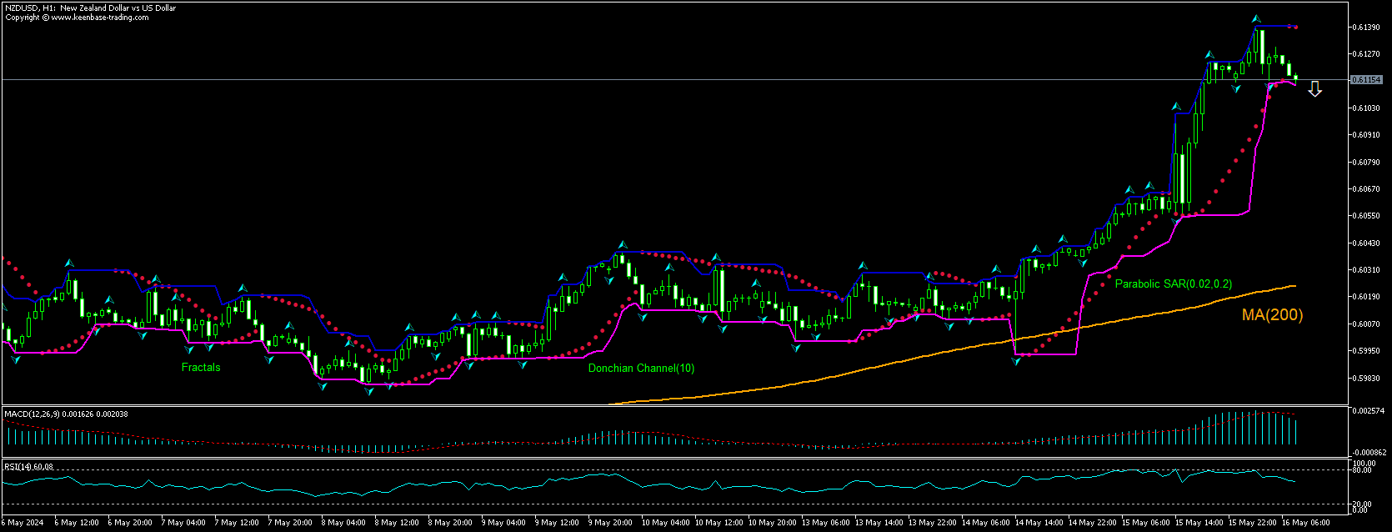Select the 10 May 04:00 time label
1392x532 pixels.
[665, 523]
